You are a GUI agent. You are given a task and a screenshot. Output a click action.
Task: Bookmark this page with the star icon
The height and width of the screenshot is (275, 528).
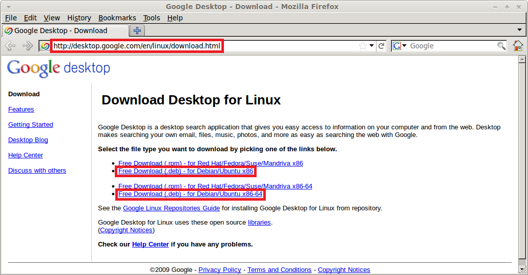363,46
